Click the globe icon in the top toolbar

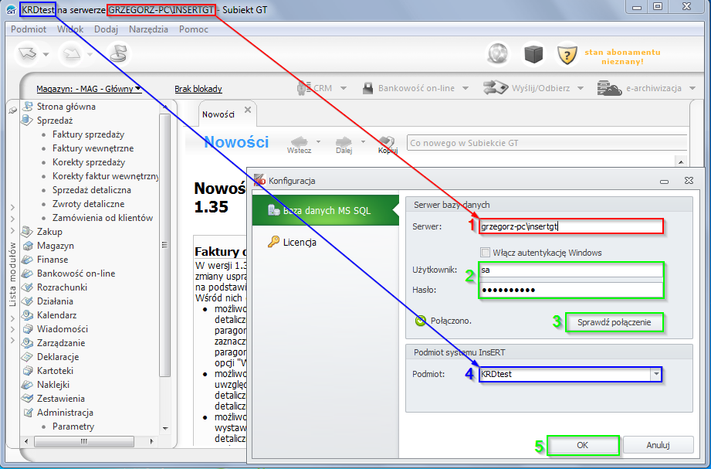coord(498,55)
